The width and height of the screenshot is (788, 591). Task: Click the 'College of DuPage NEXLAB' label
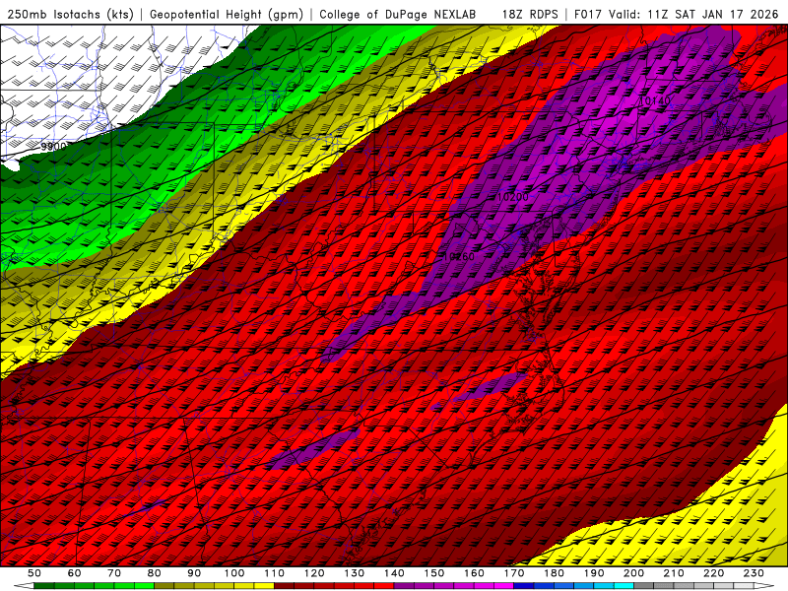398,14
